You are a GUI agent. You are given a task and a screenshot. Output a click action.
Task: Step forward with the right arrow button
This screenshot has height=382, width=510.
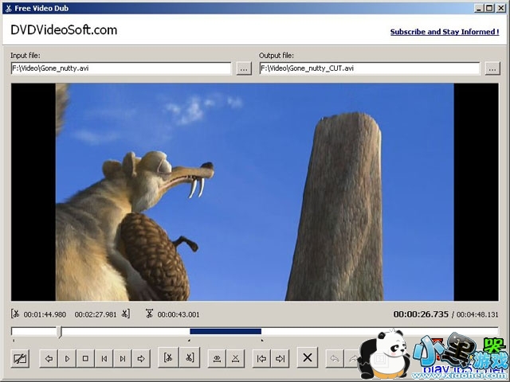pyautogui.click(x=141, y=359)
